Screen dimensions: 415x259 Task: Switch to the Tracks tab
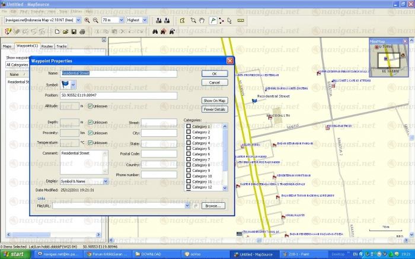tap(61, 46)
